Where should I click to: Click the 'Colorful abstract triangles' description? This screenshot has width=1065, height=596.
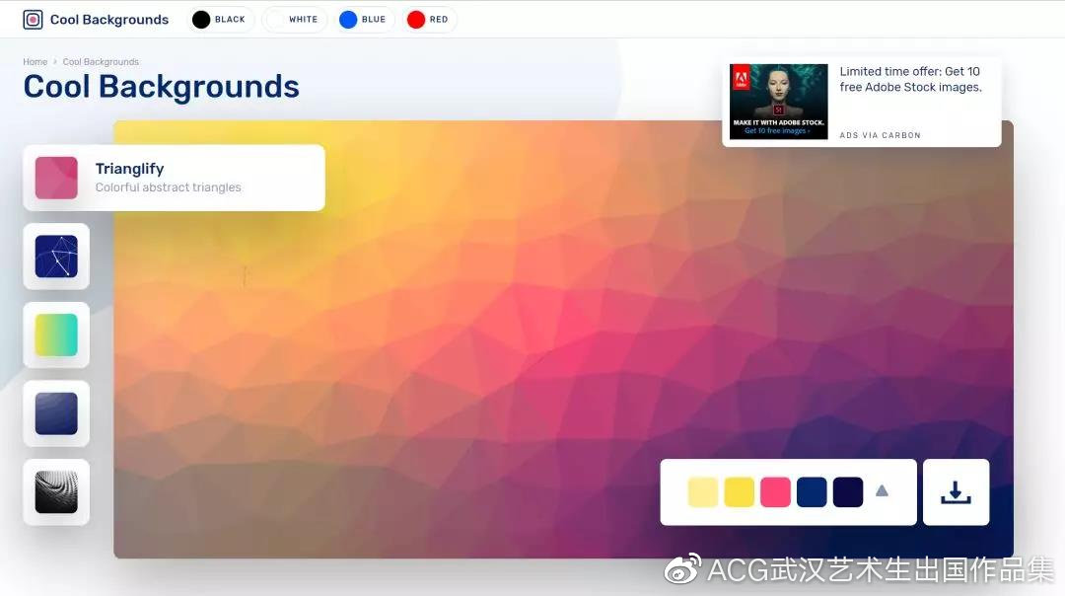[x=168, y=186]
